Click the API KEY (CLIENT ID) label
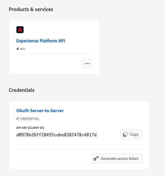Image resolution: width=165 pixels, height=176 pixels. pyautogui.click(x=30, y=128)
